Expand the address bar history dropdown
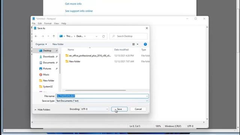The width and height of the screenshot is (240, 135). coord(96,36)
